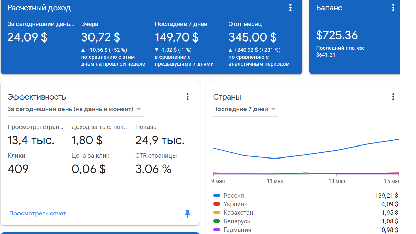The width and height of the screenshot is (416, 234).
Task: Select the Клики metric value 409
Action: point(18,169)
